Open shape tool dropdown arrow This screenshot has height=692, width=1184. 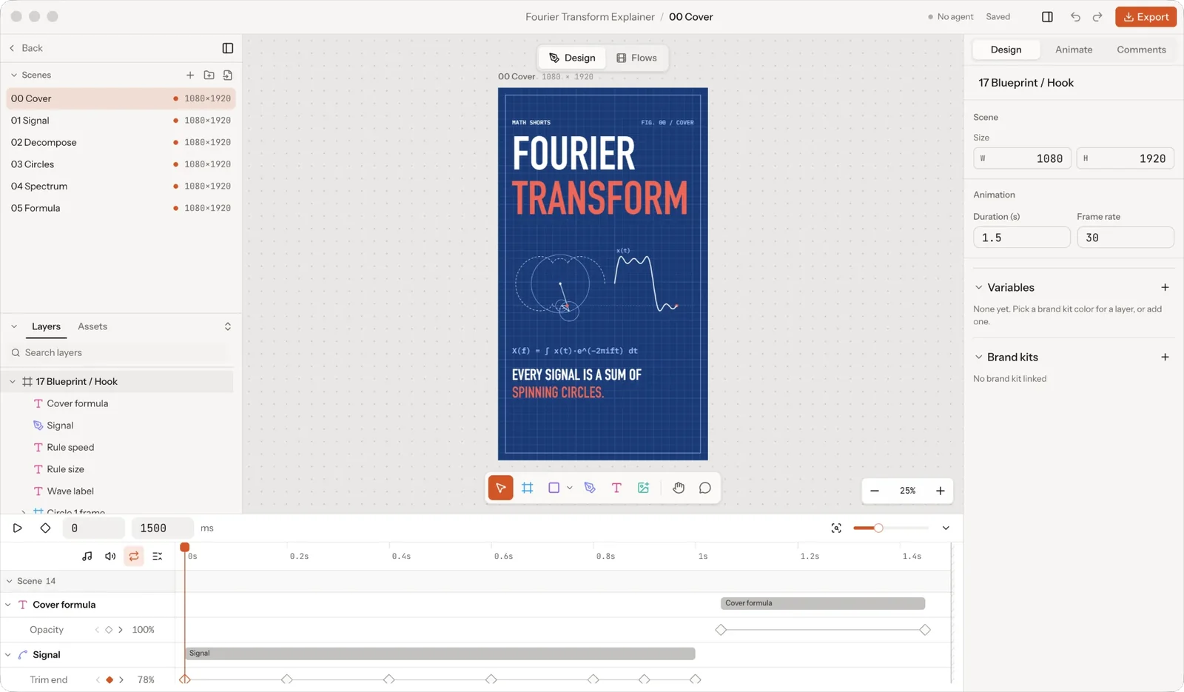(x=570, y=488)
